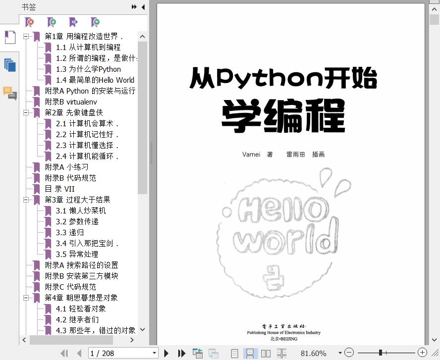The image size is (440, 360).
Task: Click bookmarks panel scroll up arrow
Action: [x=143, y=37]
